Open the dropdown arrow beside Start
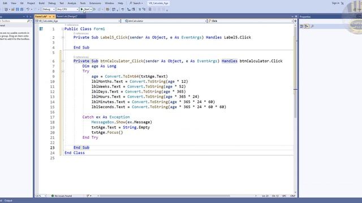 click(91, 10)
